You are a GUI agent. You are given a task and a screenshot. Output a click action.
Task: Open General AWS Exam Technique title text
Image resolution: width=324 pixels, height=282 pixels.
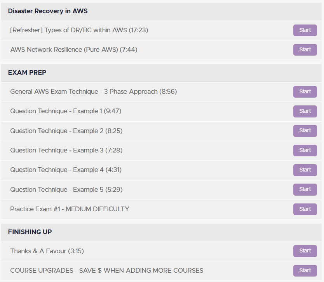pos(94,92)
